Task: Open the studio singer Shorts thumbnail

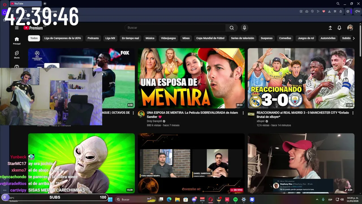Action: pos(301,163)
